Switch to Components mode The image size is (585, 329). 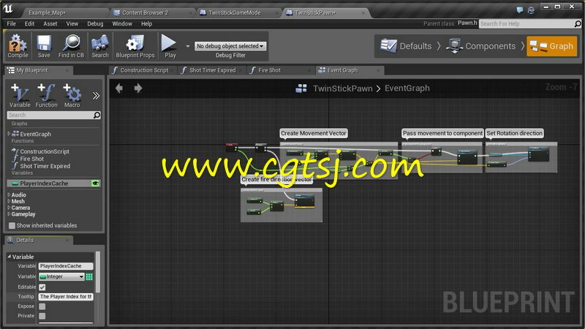coord(481,46)
